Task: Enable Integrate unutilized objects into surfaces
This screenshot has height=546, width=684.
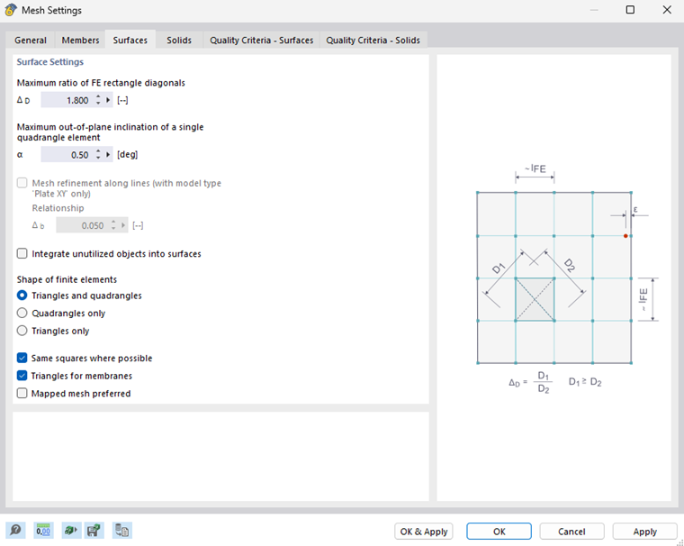Action: (22, 254)
